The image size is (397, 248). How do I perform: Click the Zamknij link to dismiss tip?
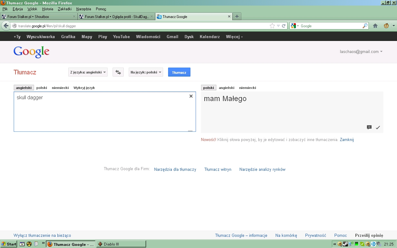click(x=347, y=140)
